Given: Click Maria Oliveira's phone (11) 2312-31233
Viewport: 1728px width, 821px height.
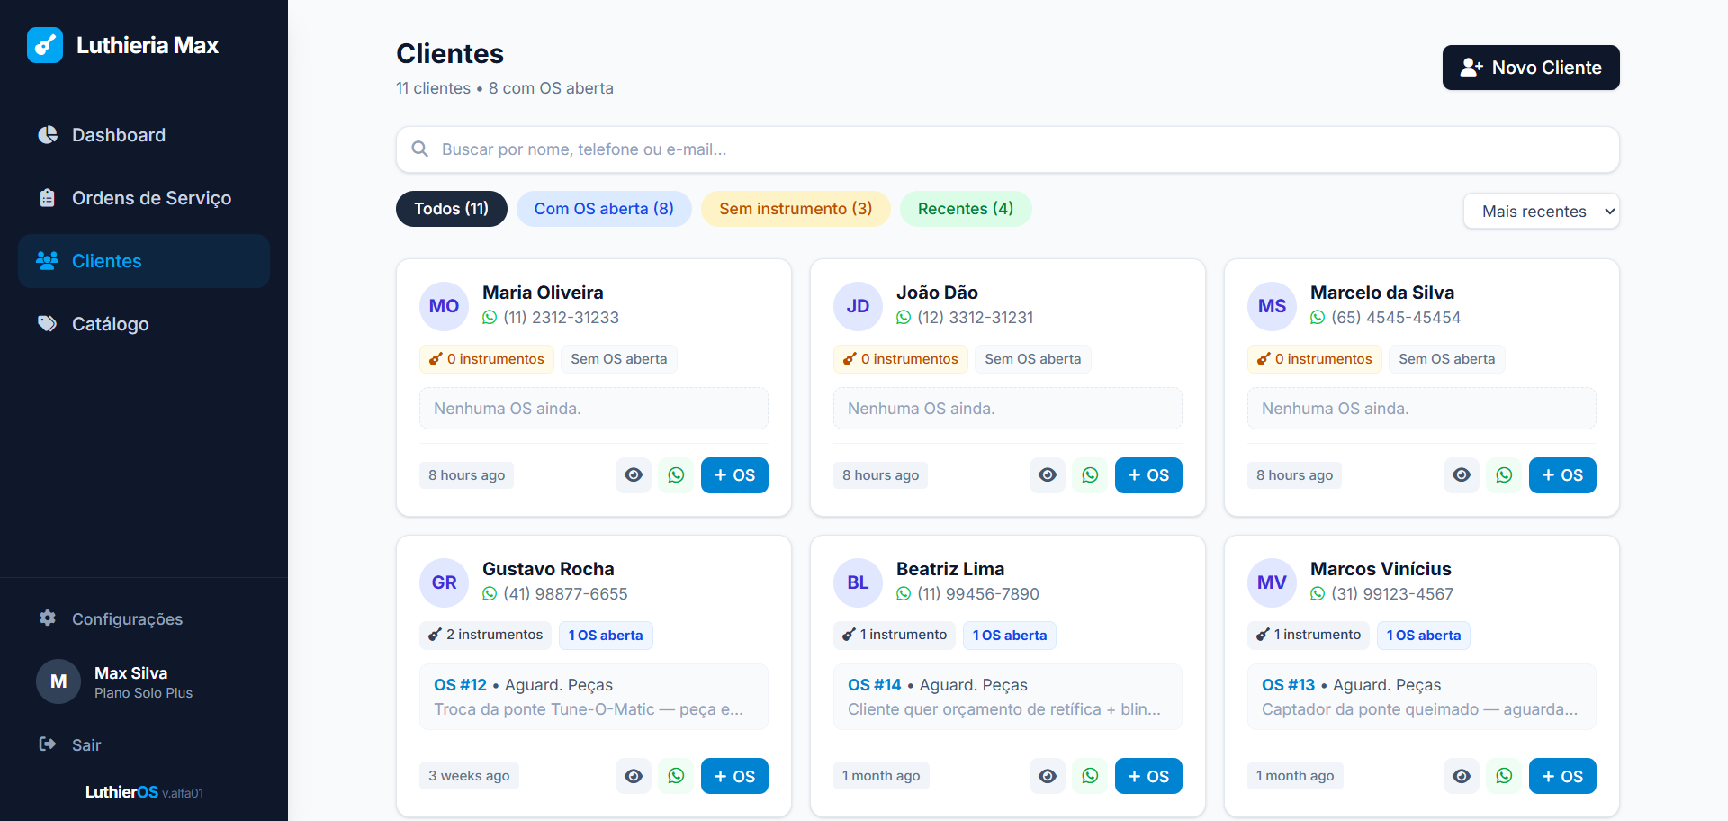Looking at the screenshot, I should pos(561,318).
